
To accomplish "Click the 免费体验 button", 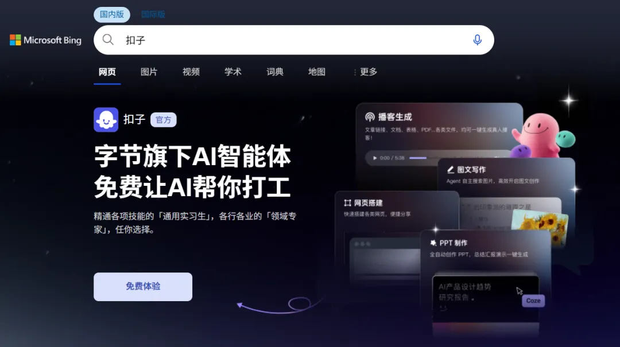I will tap(143, 287).
